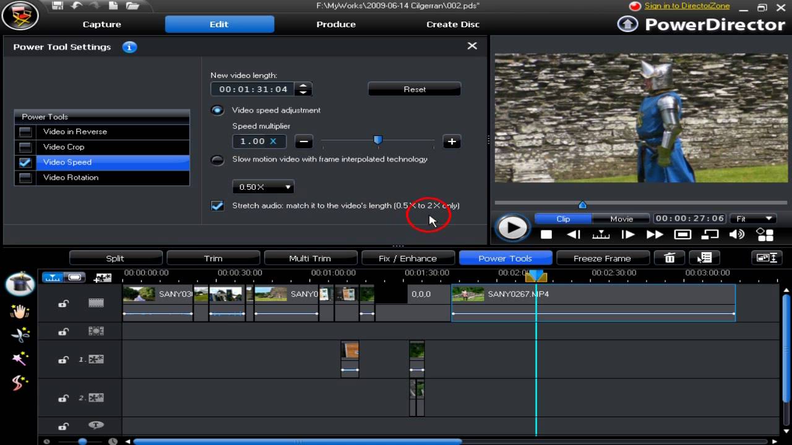This screenshot has width=792, height=445.
Task: Open Fix / Enhance
Action: point(408,258)
